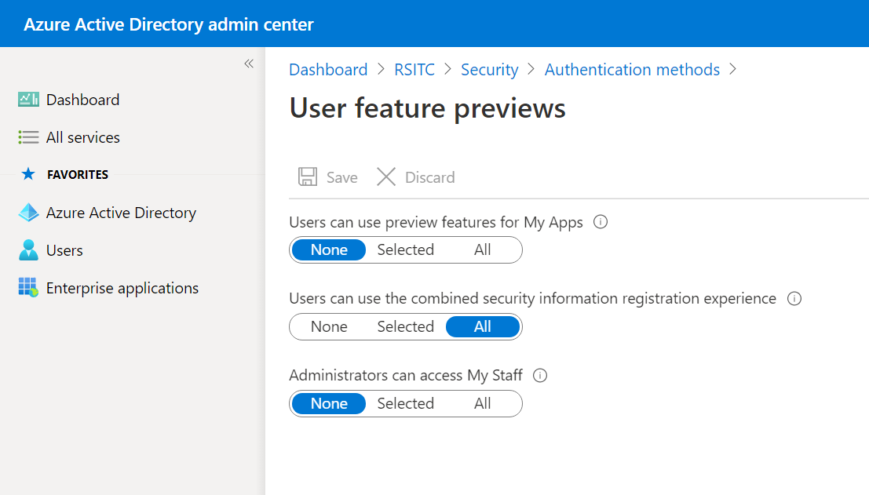Click chevron after Authentication methods breadcrumb
The height and width of the screenshot is (495, 869).
click(732, 69)
